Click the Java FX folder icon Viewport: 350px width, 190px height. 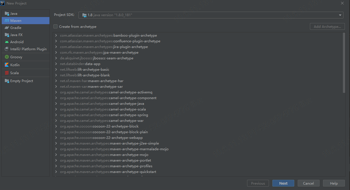coord(7,35)
